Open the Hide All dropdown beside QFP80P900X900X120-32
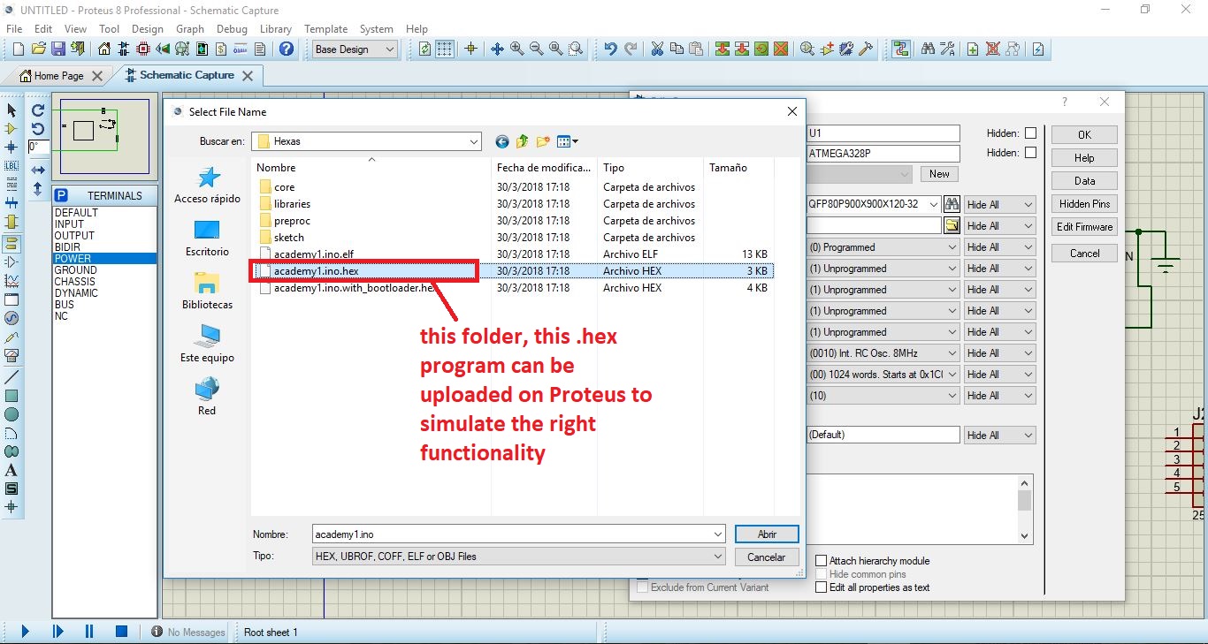 (999, 205)
